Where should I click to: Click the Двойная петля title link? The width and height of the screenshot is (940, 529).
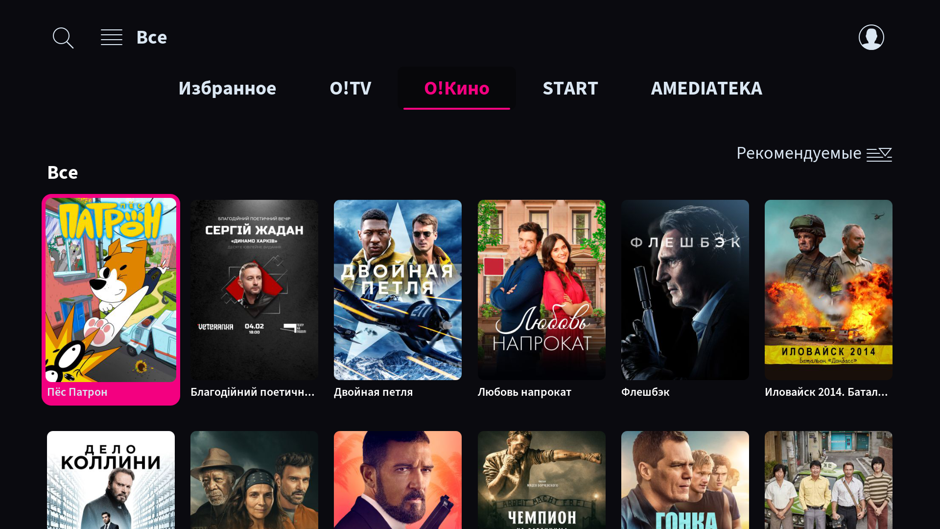coord(374,392)
